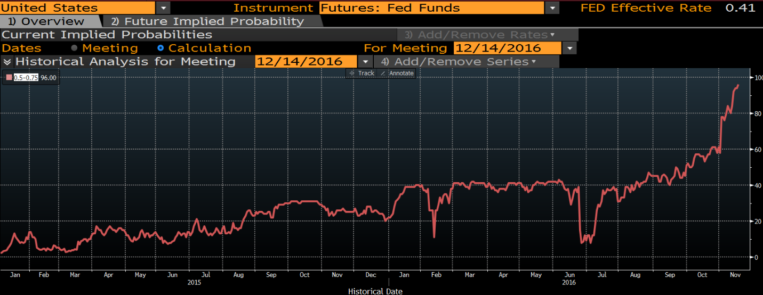
Task: Click the arrow beside the For Meeting date
Action: coord(569,48)
